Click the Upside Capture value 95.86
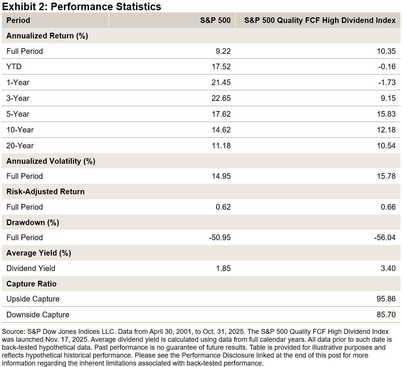The height and width of the screenshot is (367, 402). tap(386, 299)
